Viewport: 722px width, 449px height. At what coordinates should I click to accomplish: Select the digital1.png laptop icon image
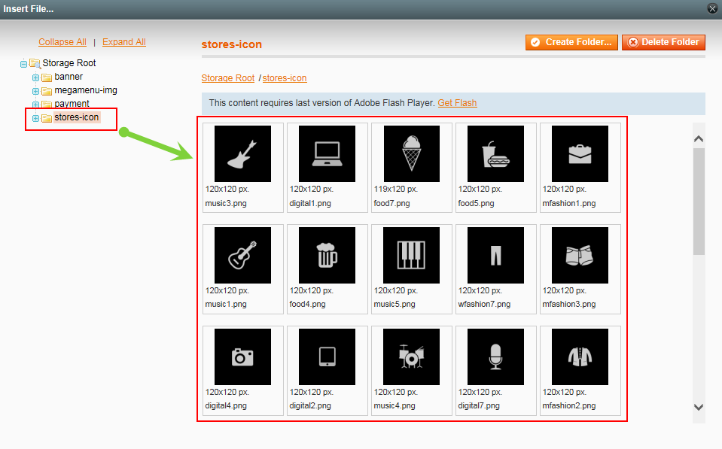(x=327, y=153)
